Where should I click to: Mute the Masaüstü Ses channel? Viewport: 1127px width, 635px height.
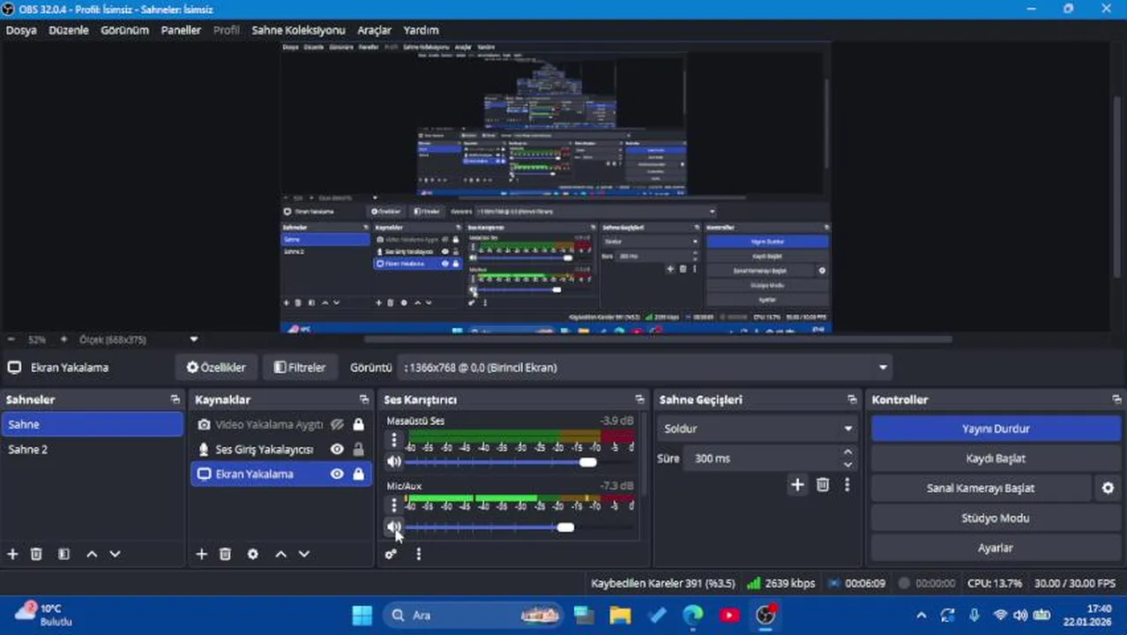tap(394, 461)
